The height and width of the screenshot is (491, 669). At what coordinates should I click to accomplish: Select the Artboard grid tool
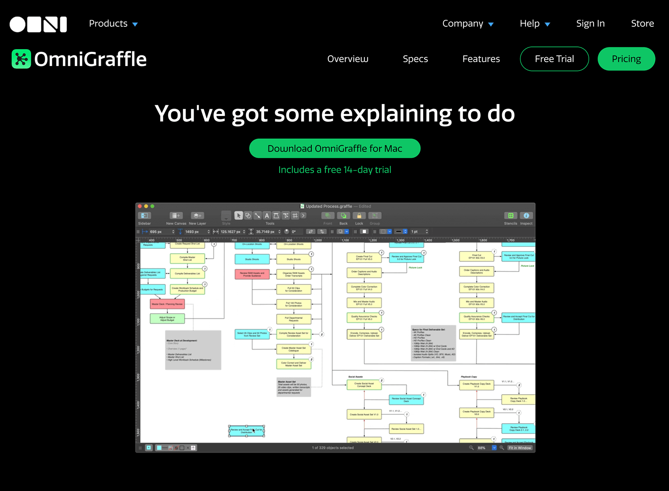click(295, 216)
